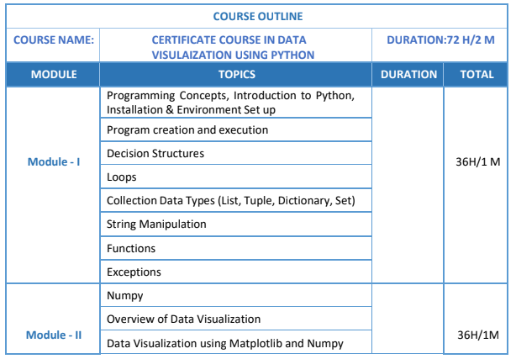Select the COURSE NAME label cell
Viewport: 516px width, 359px height.
tap(54, 40)
